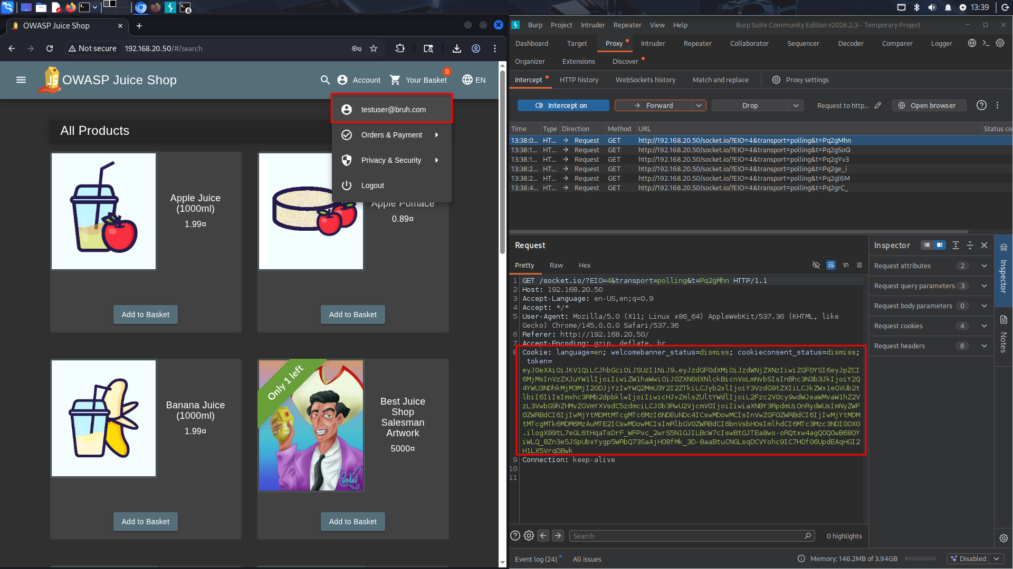The image size is (1013, 569).
Task: Click the Your Basket cart icon
Action: click(x=395, y=80)
